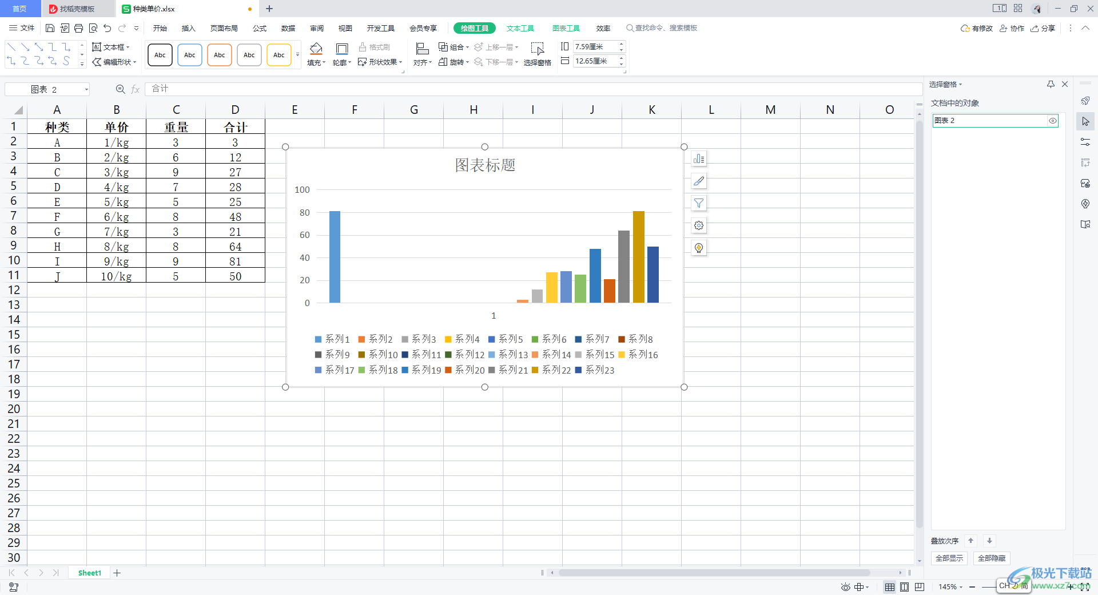Click the 全部隐藏 (Hide All) button
The height and width of the screenshot is (595, 1098).
tap(992, 558)
